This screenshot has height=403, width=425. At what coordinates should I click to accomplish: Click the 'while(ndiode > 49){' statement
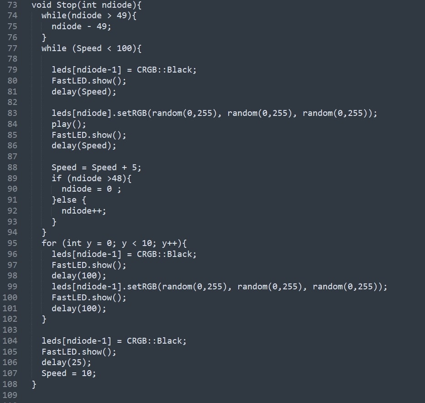tap(89, 16)
